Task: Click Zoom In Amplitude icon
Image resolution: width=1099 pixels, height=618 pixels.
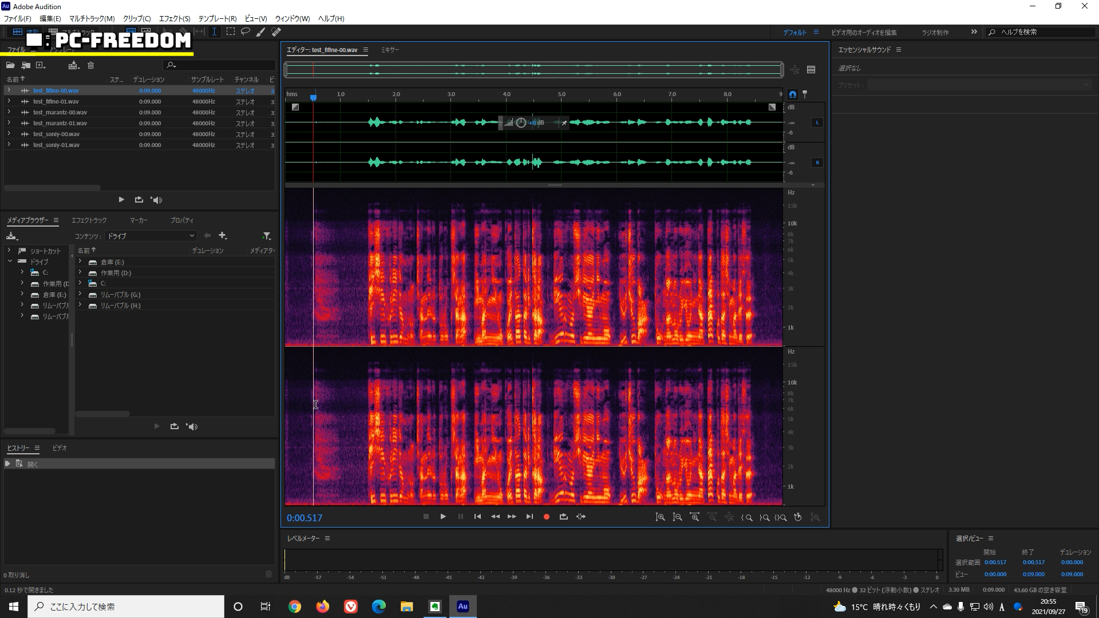Action: click(660, 517)
